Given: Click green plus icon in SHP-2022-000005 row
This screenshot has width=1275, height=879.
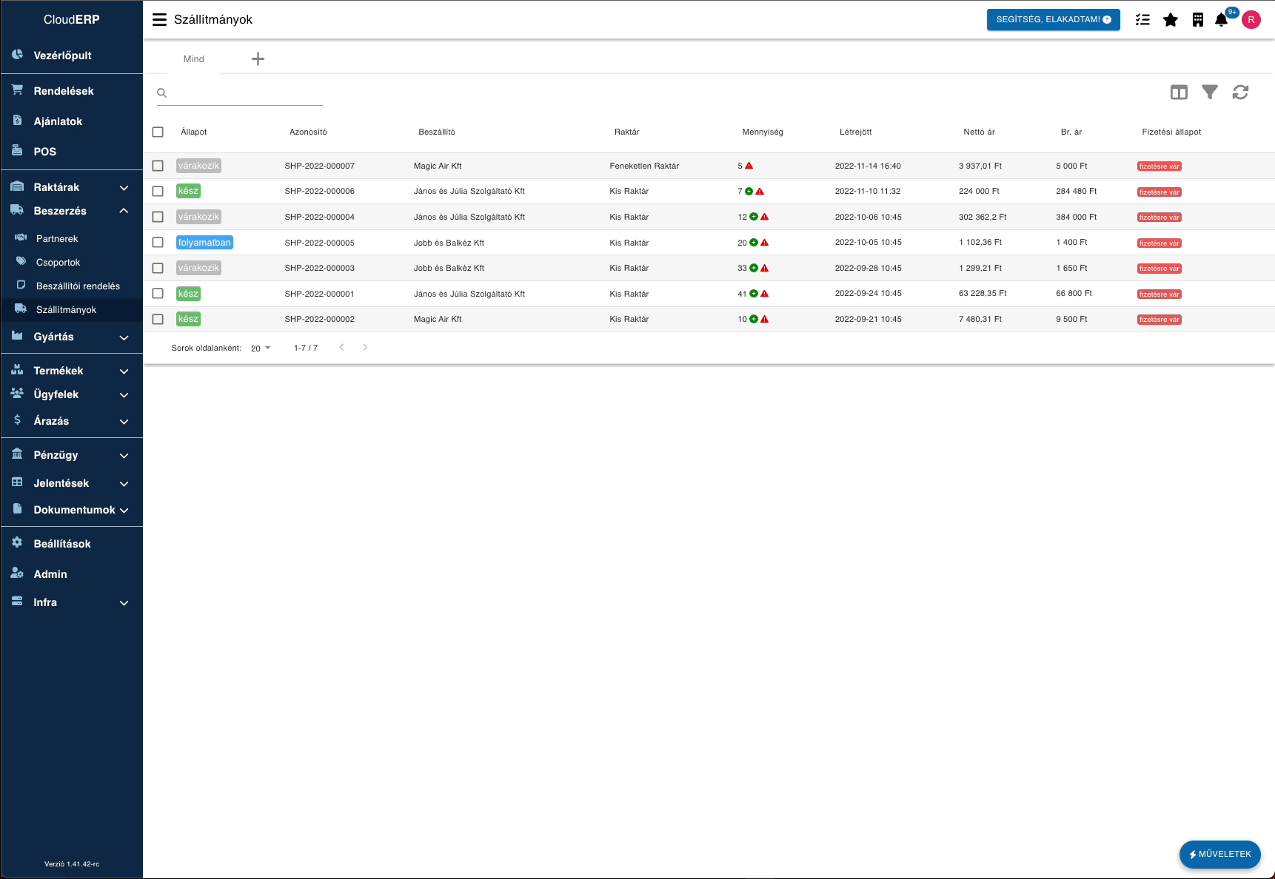Looking at the screenshot, I should pos(754,243).
